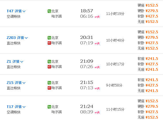Click the red 终 terminal icon for Z15
The height and width of the screenshot is (122, 163).
click(x=49, y=88)
